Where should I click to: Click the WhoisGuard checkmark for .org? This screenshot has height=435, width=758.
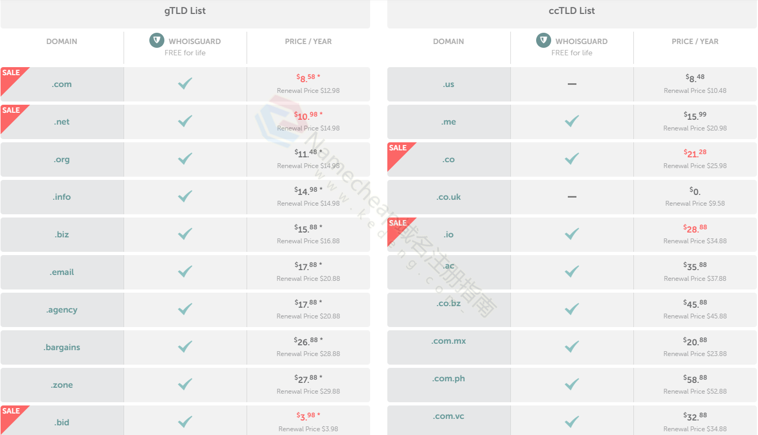point(185,159)
